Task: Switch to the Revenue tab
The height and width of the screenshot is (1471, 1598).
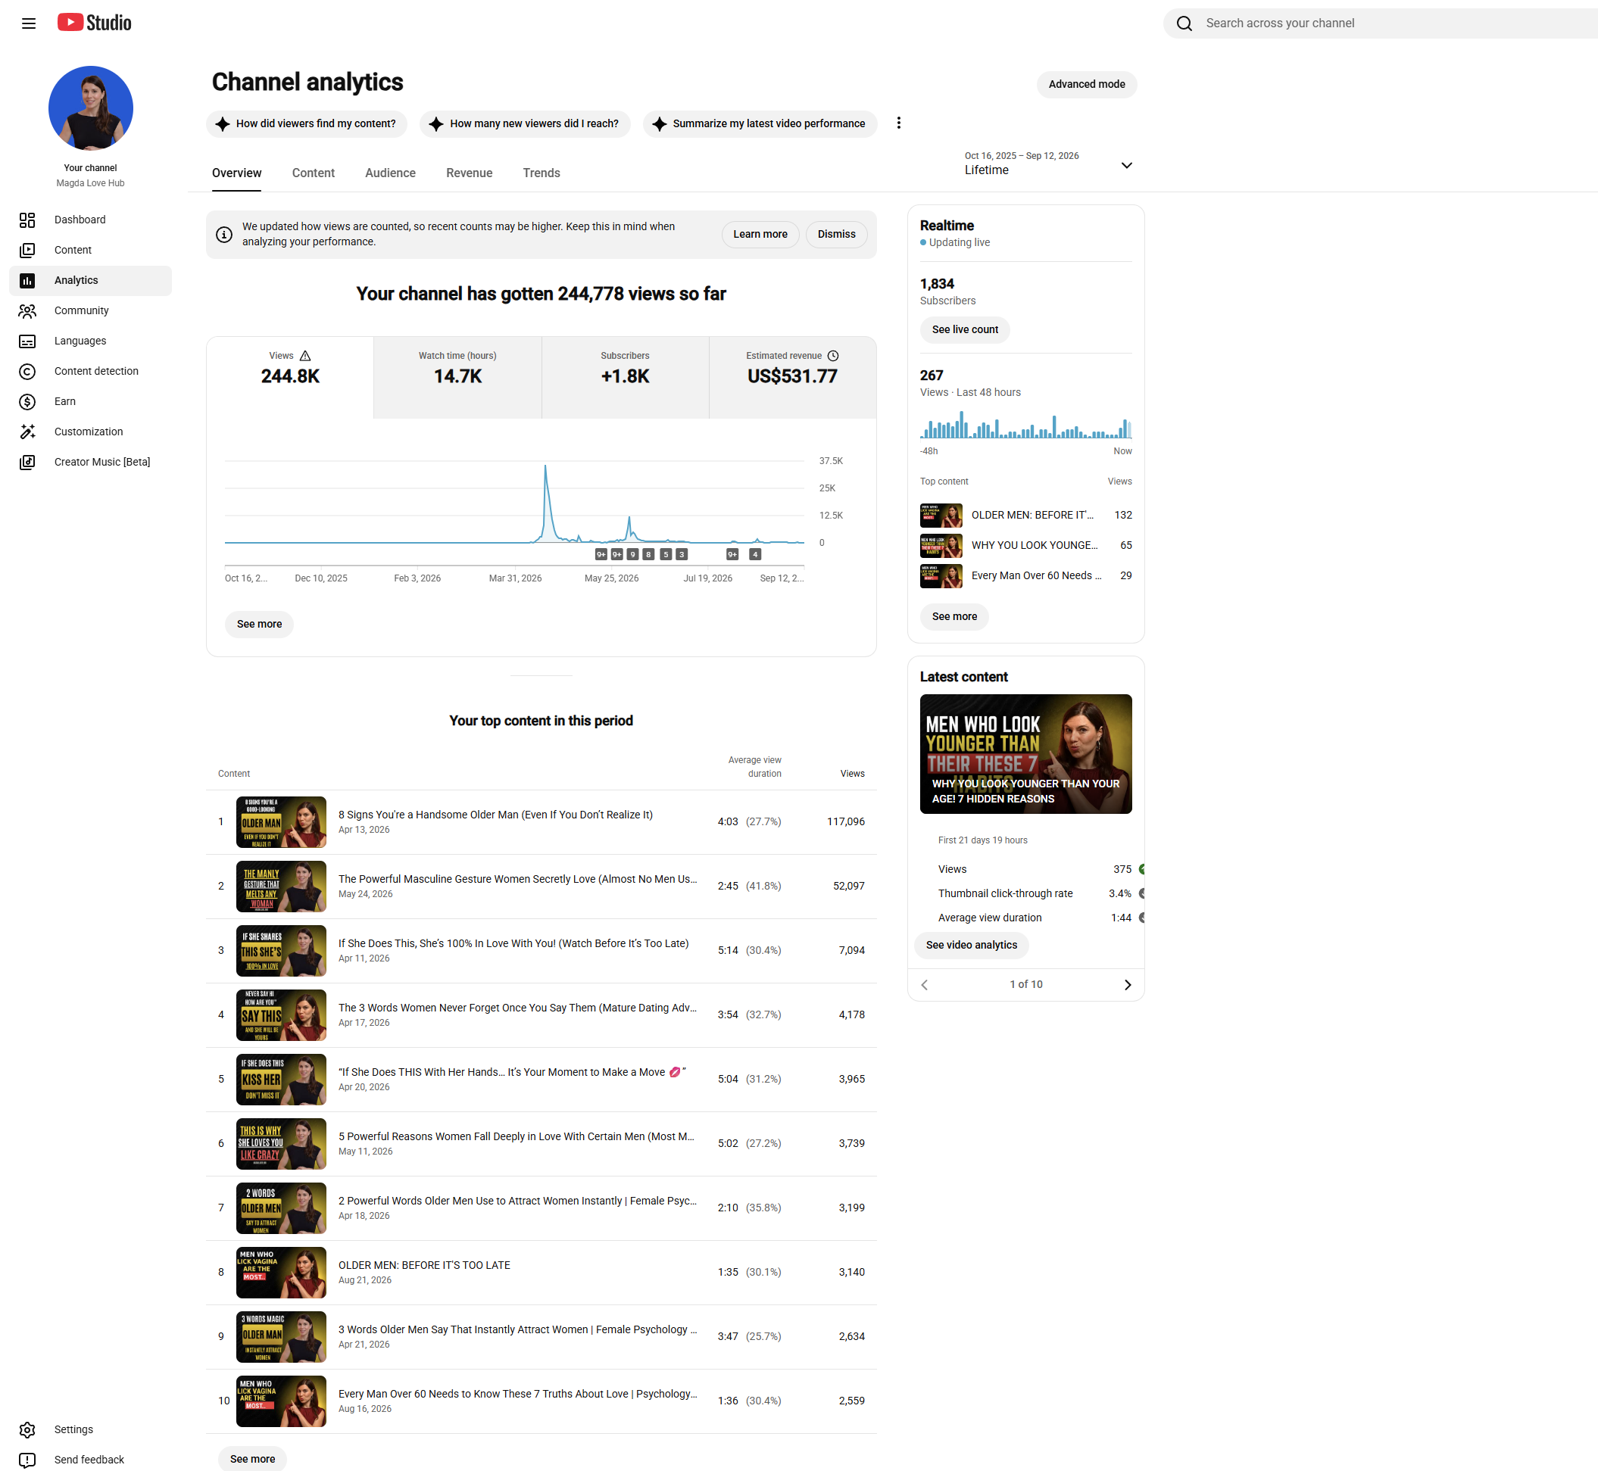Action: 469,173
